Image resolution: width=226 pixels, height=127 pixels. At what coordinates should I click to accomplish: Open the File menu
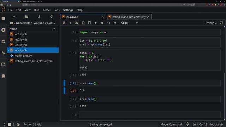point(10,10)
